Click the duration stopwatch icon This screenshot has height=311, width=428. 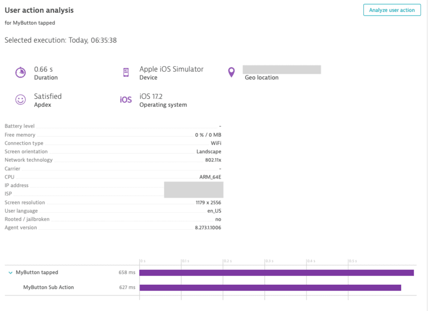pos(20,73)
